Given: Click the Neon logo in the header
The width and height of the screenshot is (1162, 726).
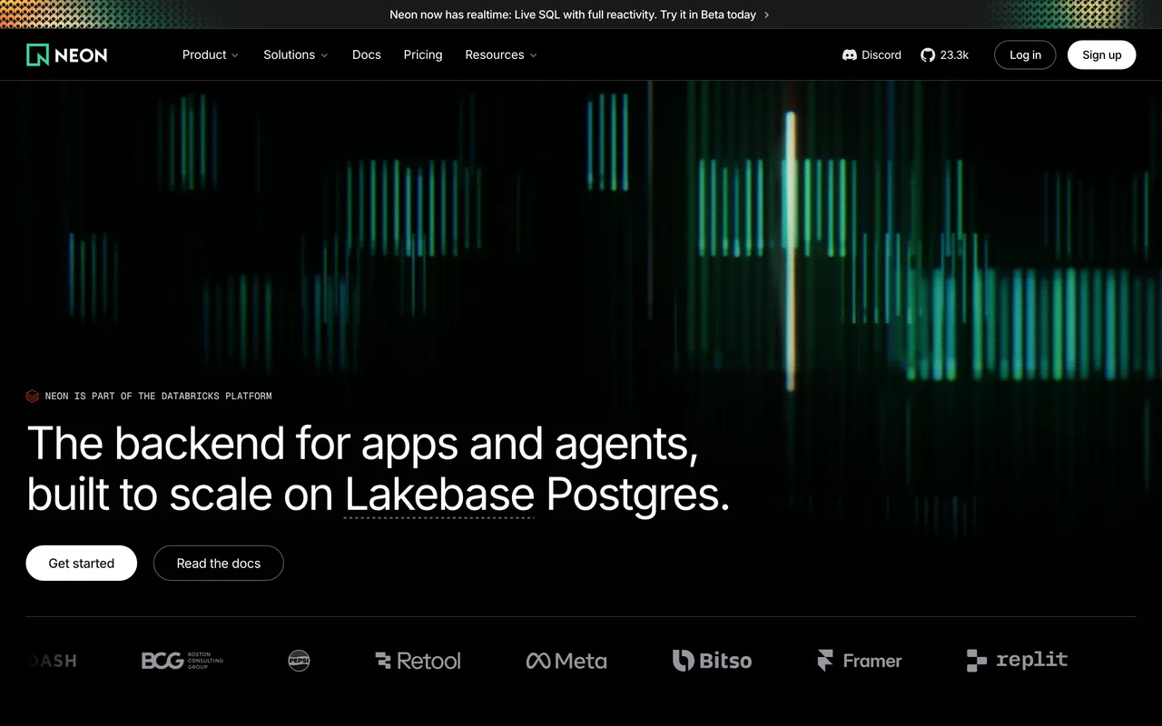Looking at the screenshot, I should pos(67,54).
